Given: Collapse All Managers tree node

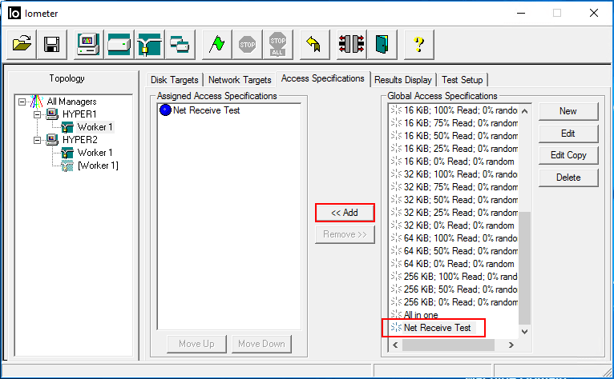Looking at the screenshot, I should pos(22,102).
